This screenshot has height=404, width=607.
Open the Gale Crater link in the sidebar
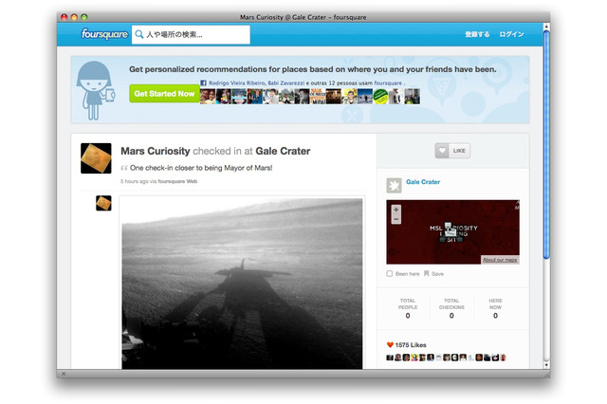423,181
